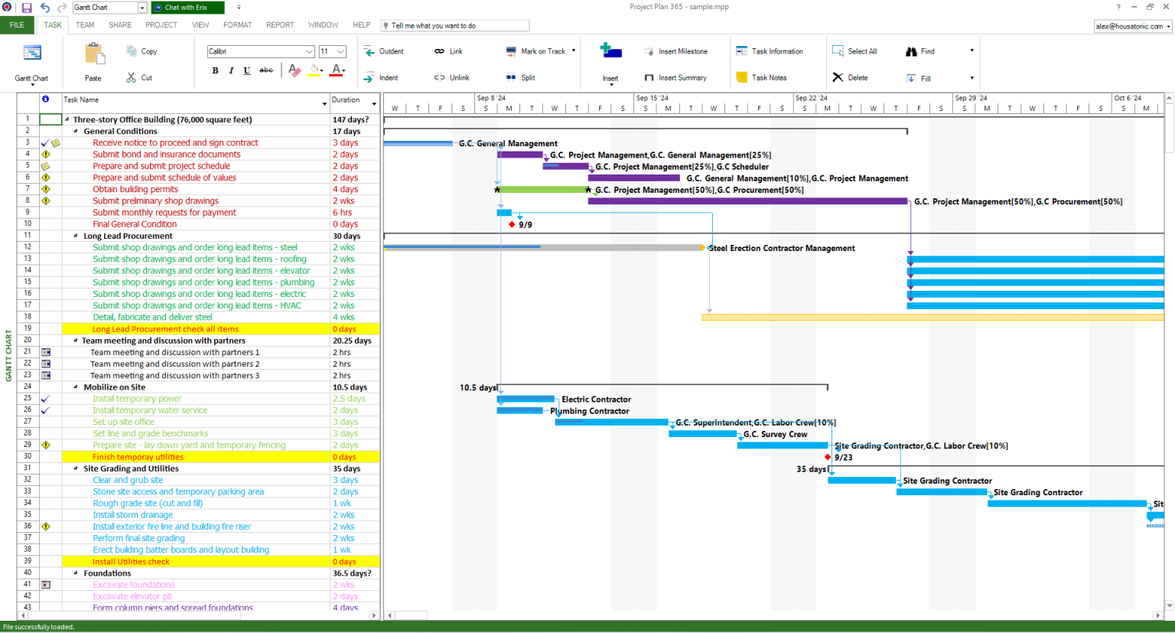Click the Paste clipboard icon

point(94,54)
